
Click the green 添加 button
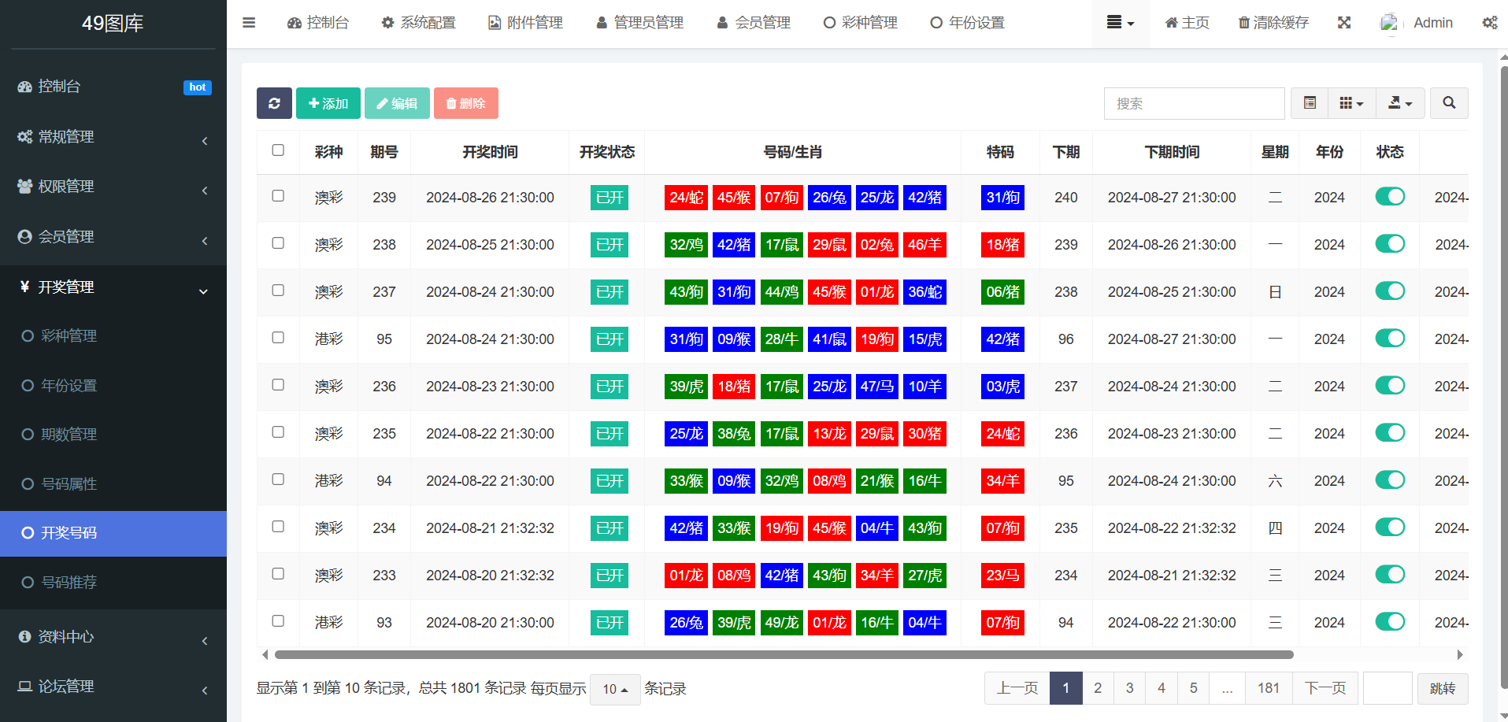(328, 103)
